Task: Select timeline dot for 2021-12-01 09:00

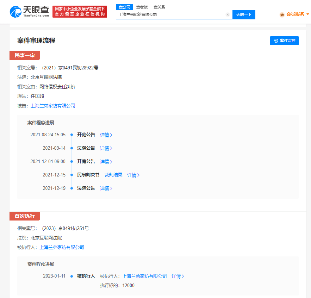Action: pos(72,162)
